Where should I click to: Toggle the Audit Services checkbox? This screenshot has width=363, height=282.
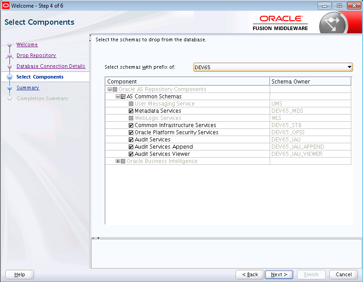click(131, 140)
